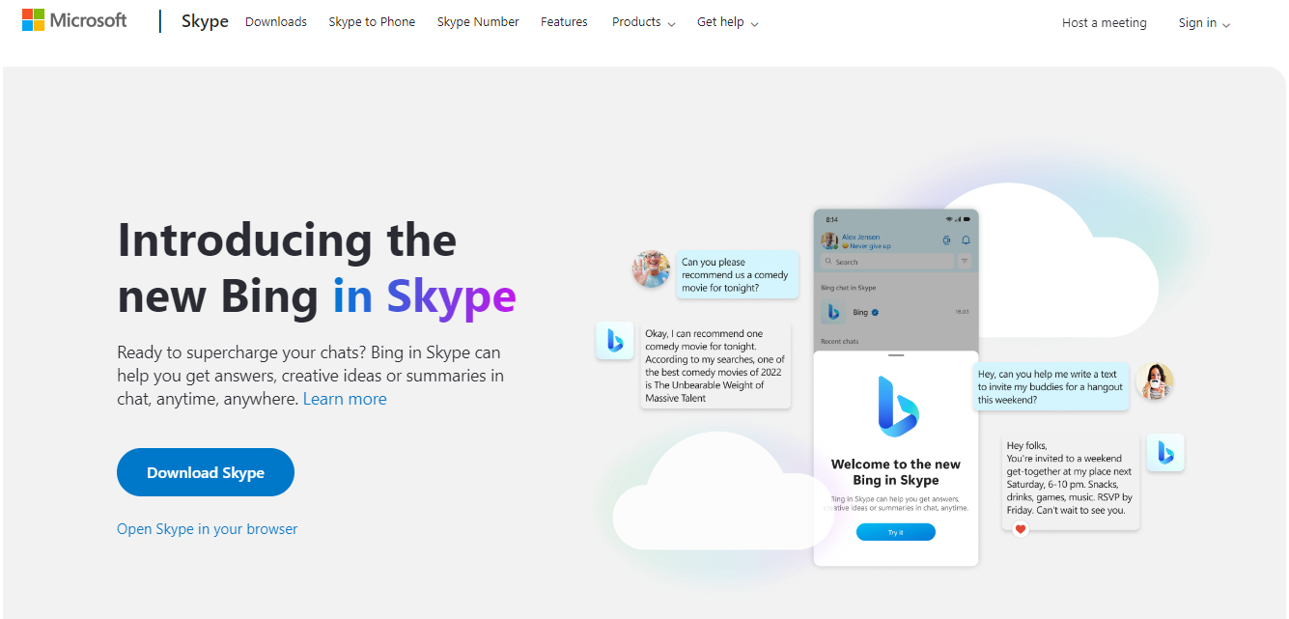Click the Download Skype button
This screenshot has height=619, width=1289.
click(x=205, y=472)
